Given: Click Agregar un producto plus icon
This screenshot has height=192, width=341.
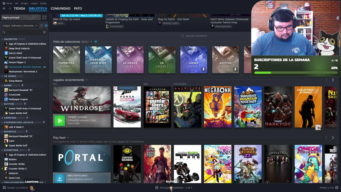Looking at the screenshot, I should click(x=4, y=188).
